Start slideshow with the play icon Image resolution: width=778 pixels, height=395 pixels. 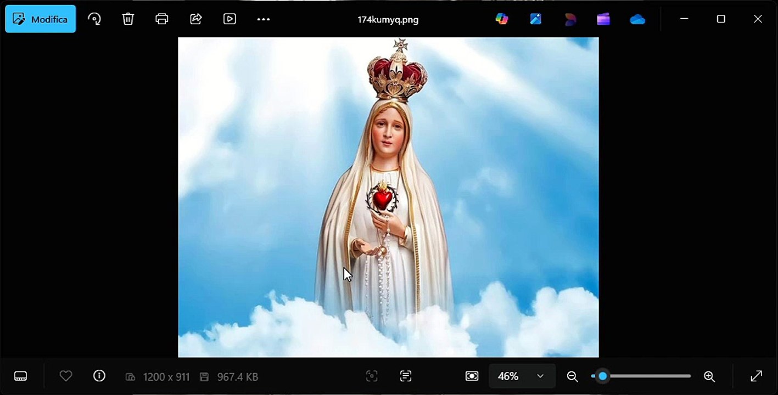(x=230, y=19)
